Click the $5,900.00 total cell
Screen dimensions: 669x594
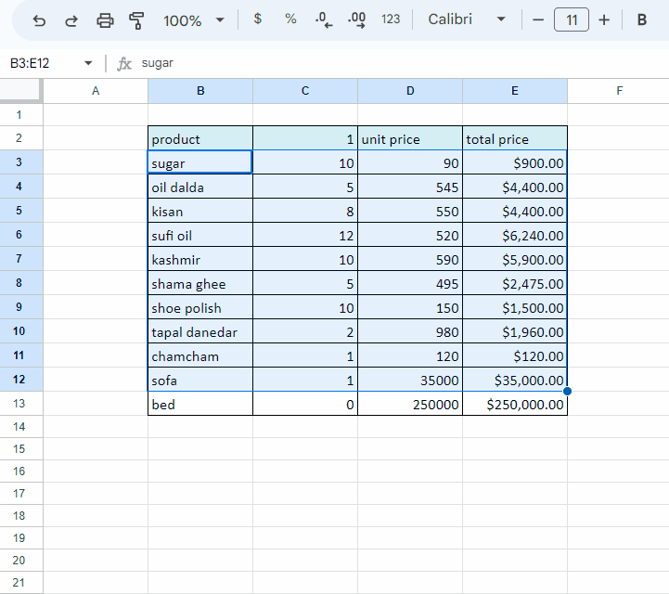(x=515, y=259)
